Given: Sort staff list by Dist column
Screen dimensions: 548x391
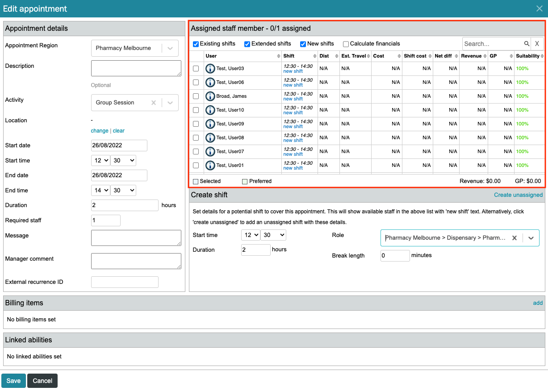Looking at the screenshot, I should click(x=328, y=56).
